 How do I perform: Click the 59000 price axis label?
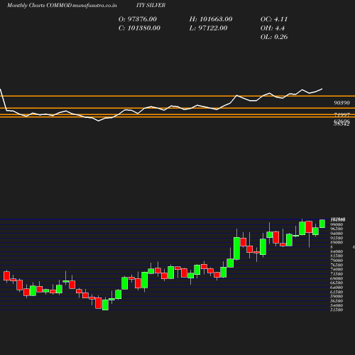tap(337, 296)
